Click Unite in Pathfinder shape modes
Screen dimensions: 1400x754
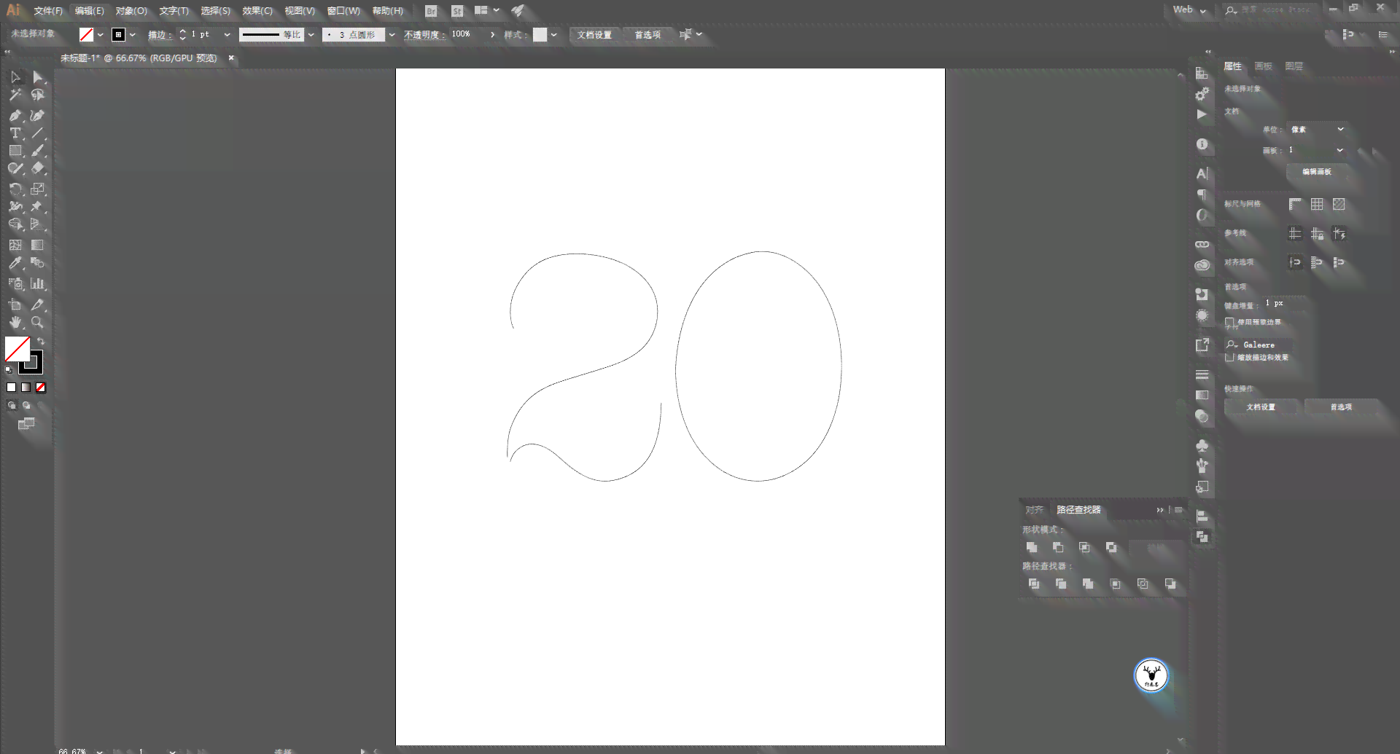[1032, 547]
